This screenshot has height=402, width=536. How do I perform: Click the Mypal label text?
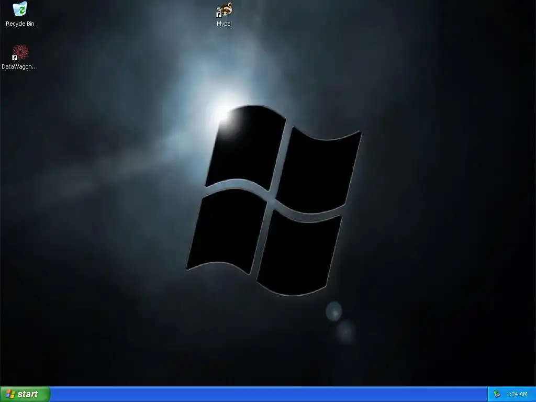pos(224,24)
